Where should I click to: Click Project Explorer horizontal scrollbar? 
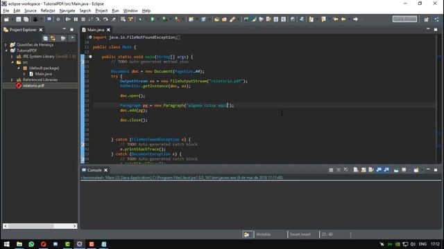(x=31, y=226)
